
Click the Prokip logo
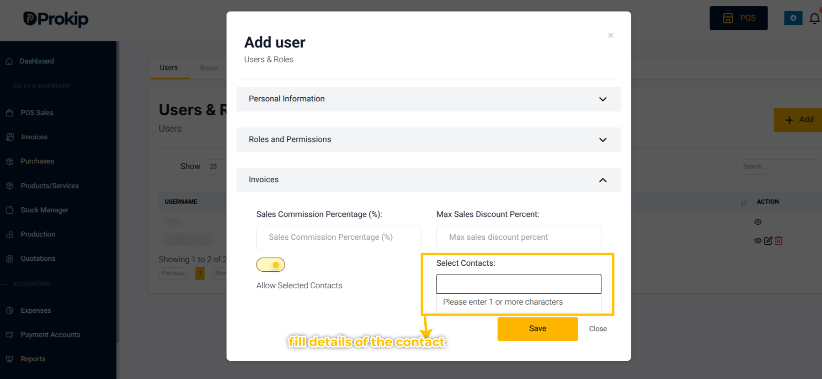[56, 19]
